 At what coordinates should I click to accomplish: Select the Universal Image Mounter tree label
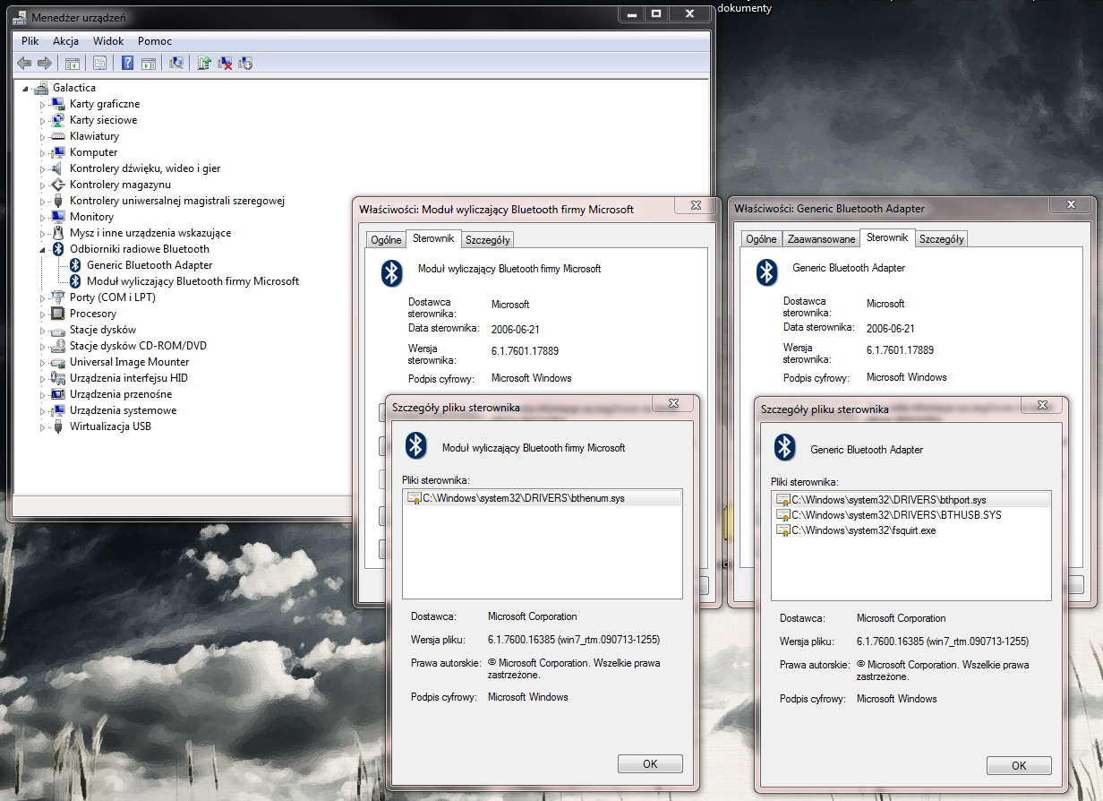click(x=129, y=362)
